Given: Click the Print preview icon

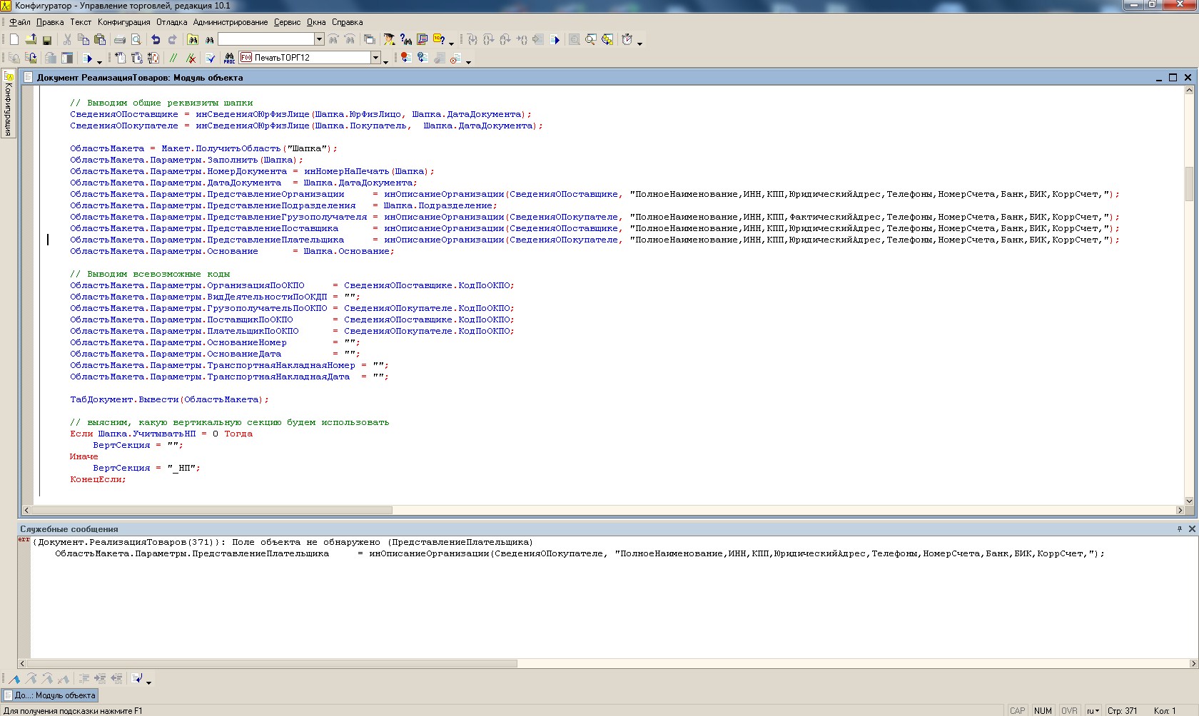Looking at the screenshot, I should click(x=136, y=40).
